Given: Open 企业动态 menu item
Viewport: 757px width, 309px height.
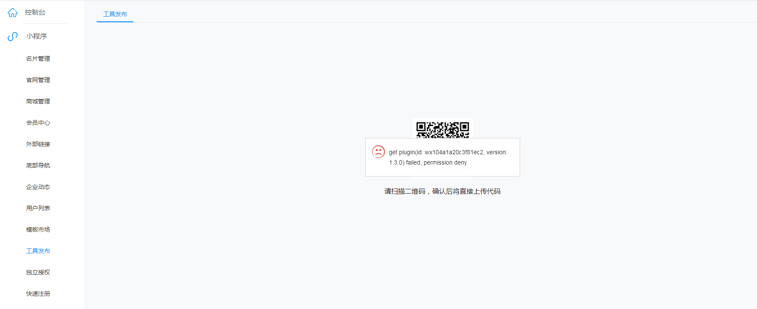Looking at the screenshot, I should [x=38, y=187].
